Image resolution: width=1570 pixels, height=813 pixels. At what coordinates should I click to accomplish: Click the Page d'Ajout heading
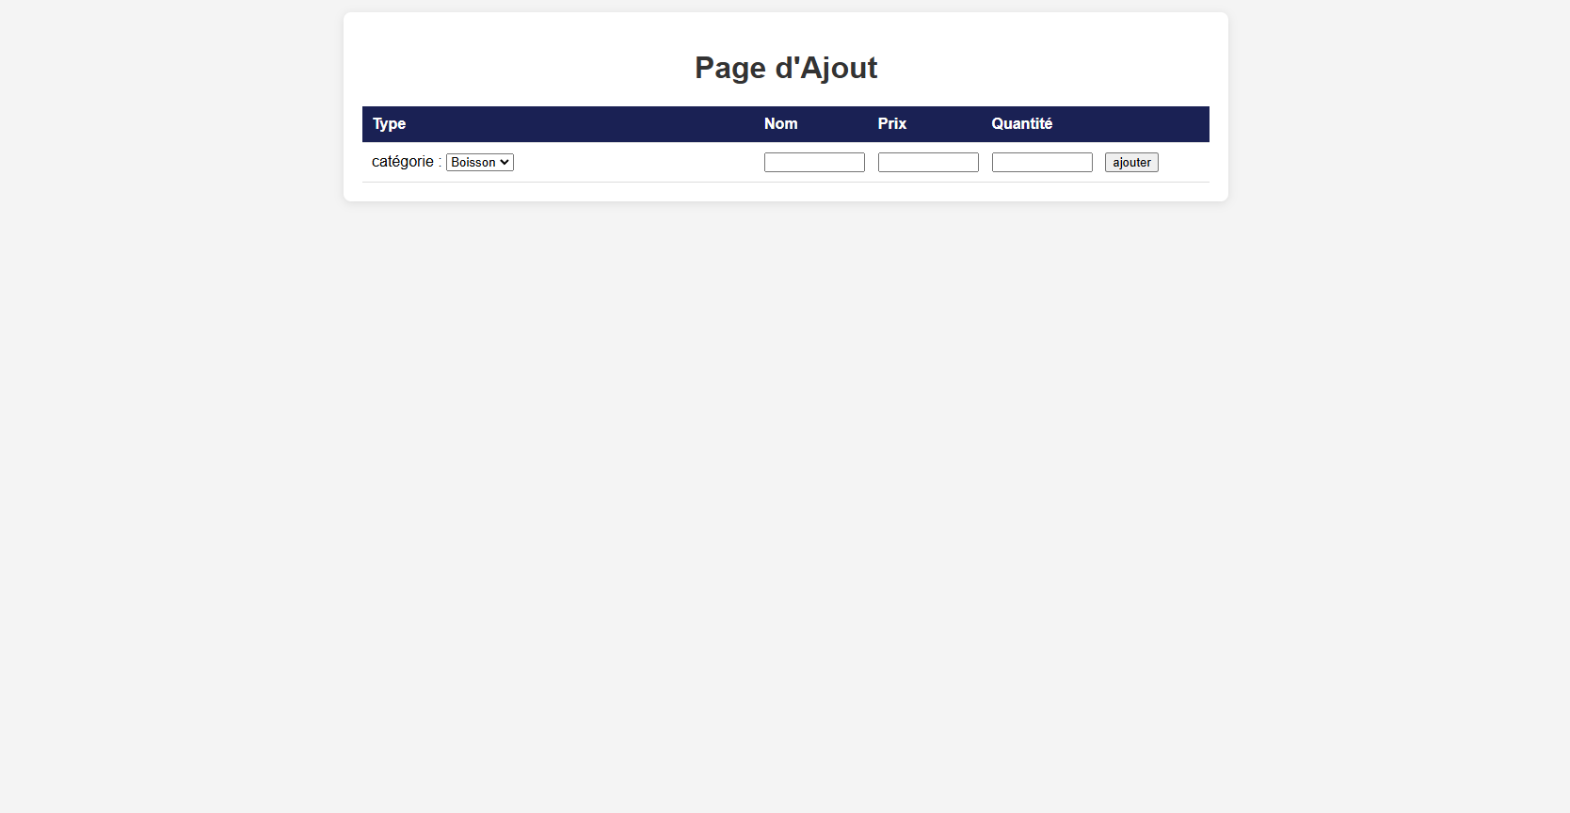pos(786,68)
